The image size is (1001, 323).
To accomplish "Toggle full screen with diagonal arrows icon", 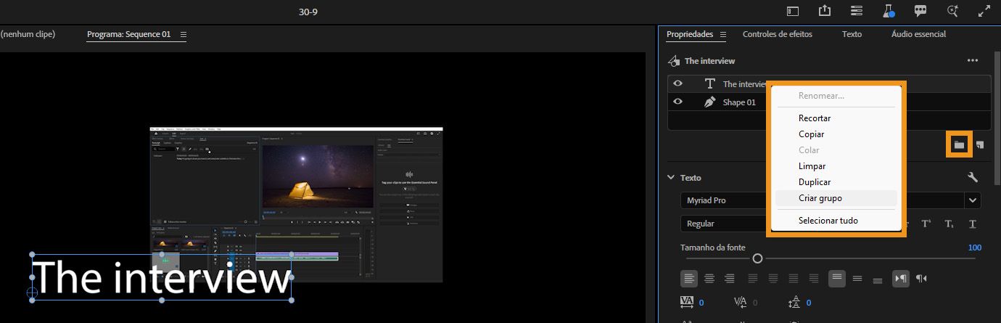I will point(984,11).
